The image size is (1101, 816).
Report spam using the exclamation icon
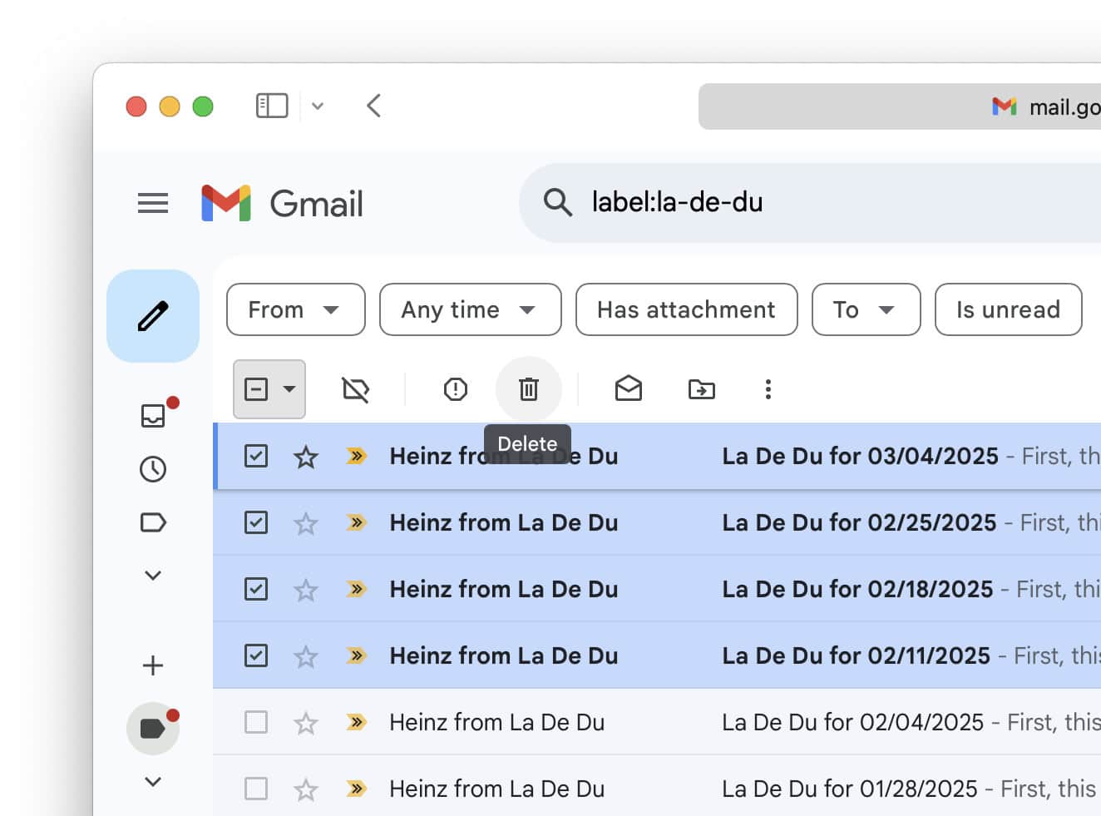coord(456,389)
